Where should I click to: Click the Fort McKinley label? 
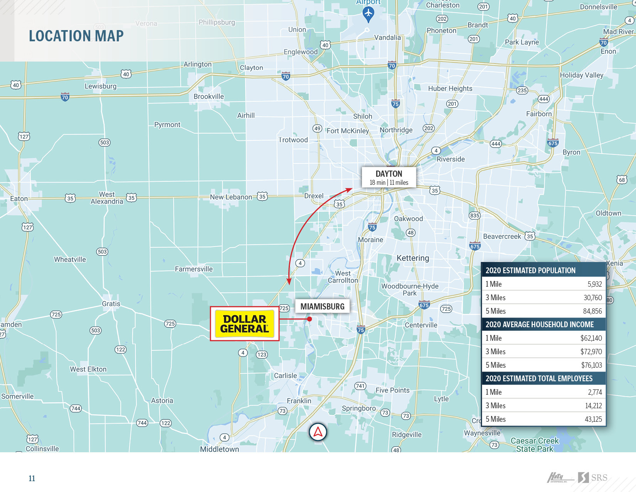coord(348,131)
